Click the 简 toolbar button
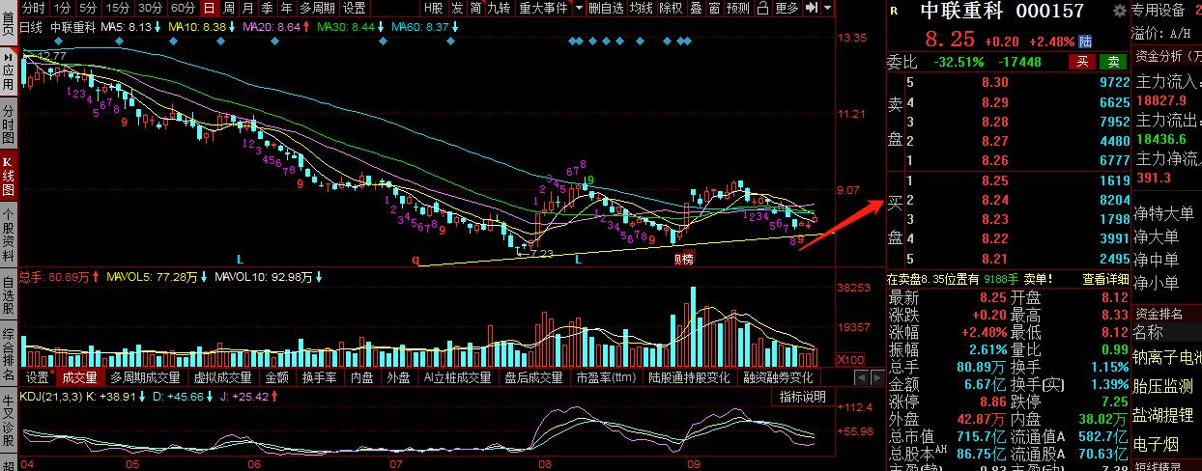Screen dimensions: 1202x471 tap(475, 9)
